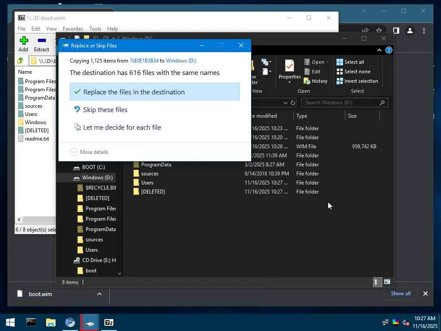The width and height of the screenshot is (441, 331).
Task: Expand More details in the copy dialog
Action: tap(89, 152)
